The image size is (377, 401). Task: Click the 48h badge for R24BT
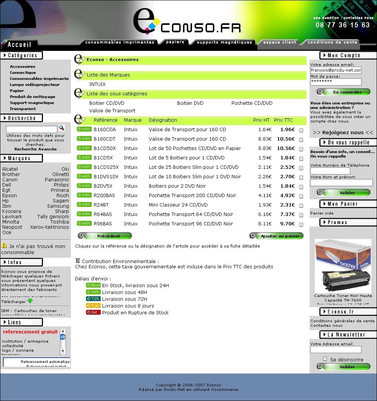pyautogui.click(x=84, y=205)
